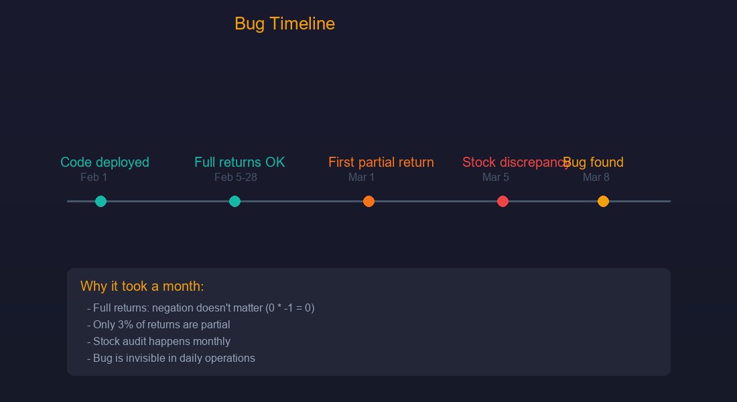Click the Feb 1 date text
This screenshot has height=402, width=737.
pyautogui.click(x=94, y=178)
